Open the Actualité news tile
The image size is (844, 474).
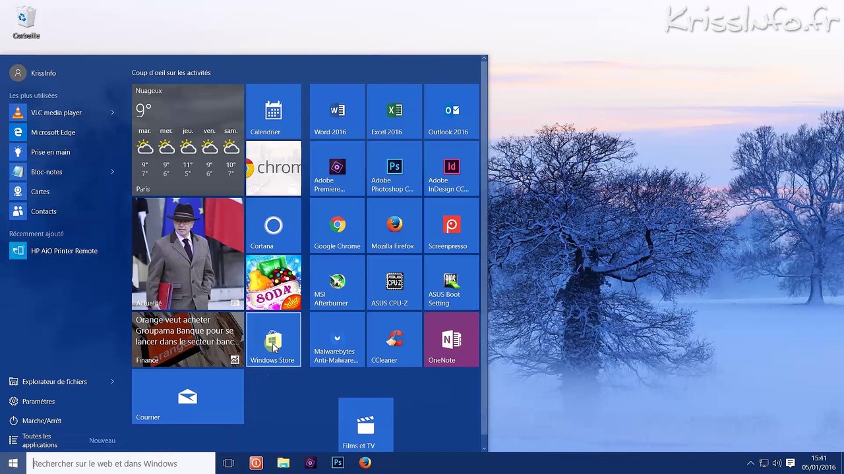pyautogui.click(x=188, y=254)
